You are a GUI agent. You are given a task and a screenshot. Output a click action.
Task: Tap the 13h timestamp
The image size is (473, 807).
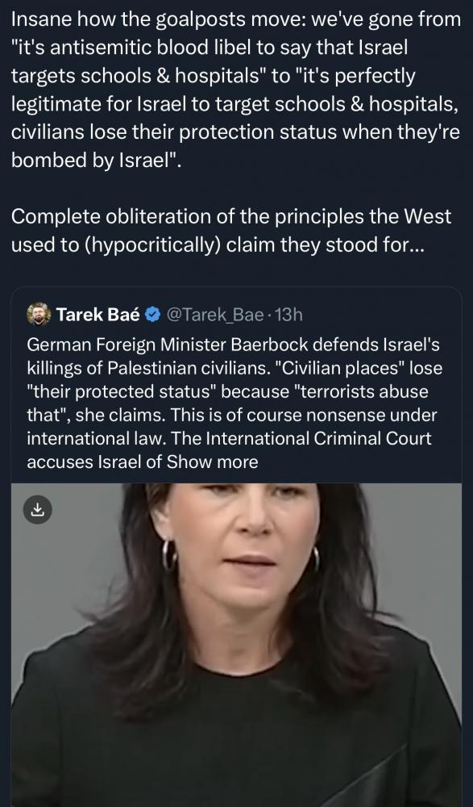pos(289,315)
